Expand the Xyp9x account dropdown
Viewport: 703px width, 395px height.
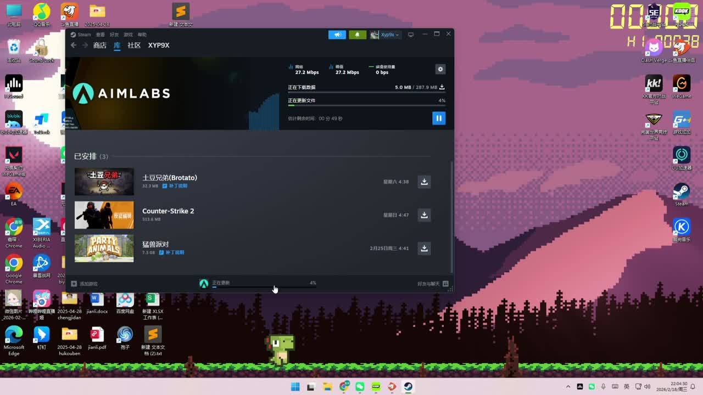tap(385, 35)
